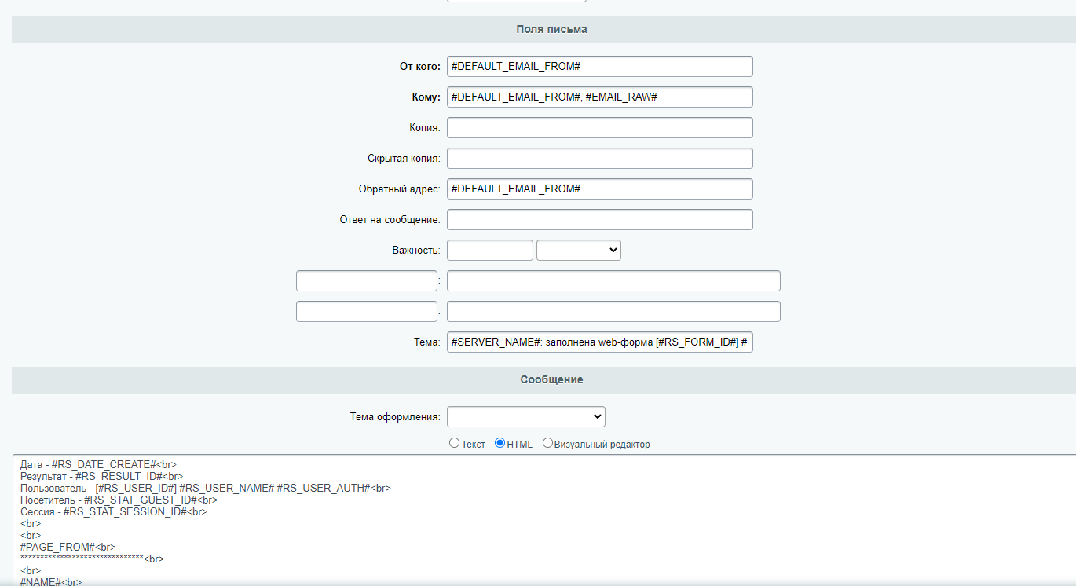The image size is (1076, 586).
Task: Click the 'Ответ на сообщение' input field
Action: tap(599, 219)
